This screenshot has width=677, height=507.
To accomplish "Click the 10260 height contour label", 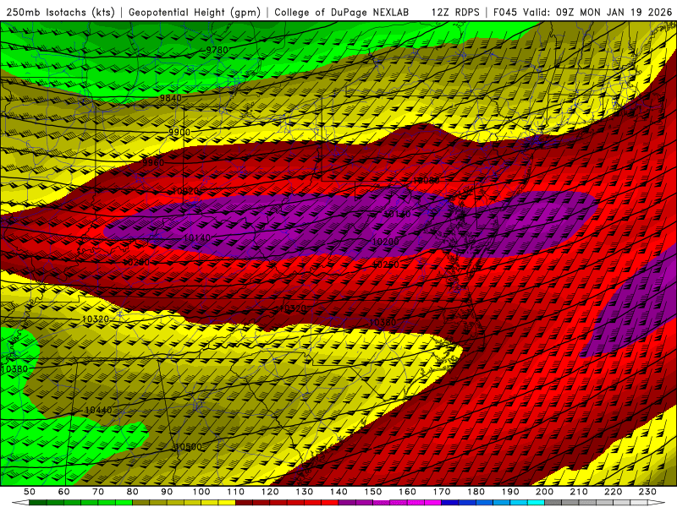I will pos(386,264).
